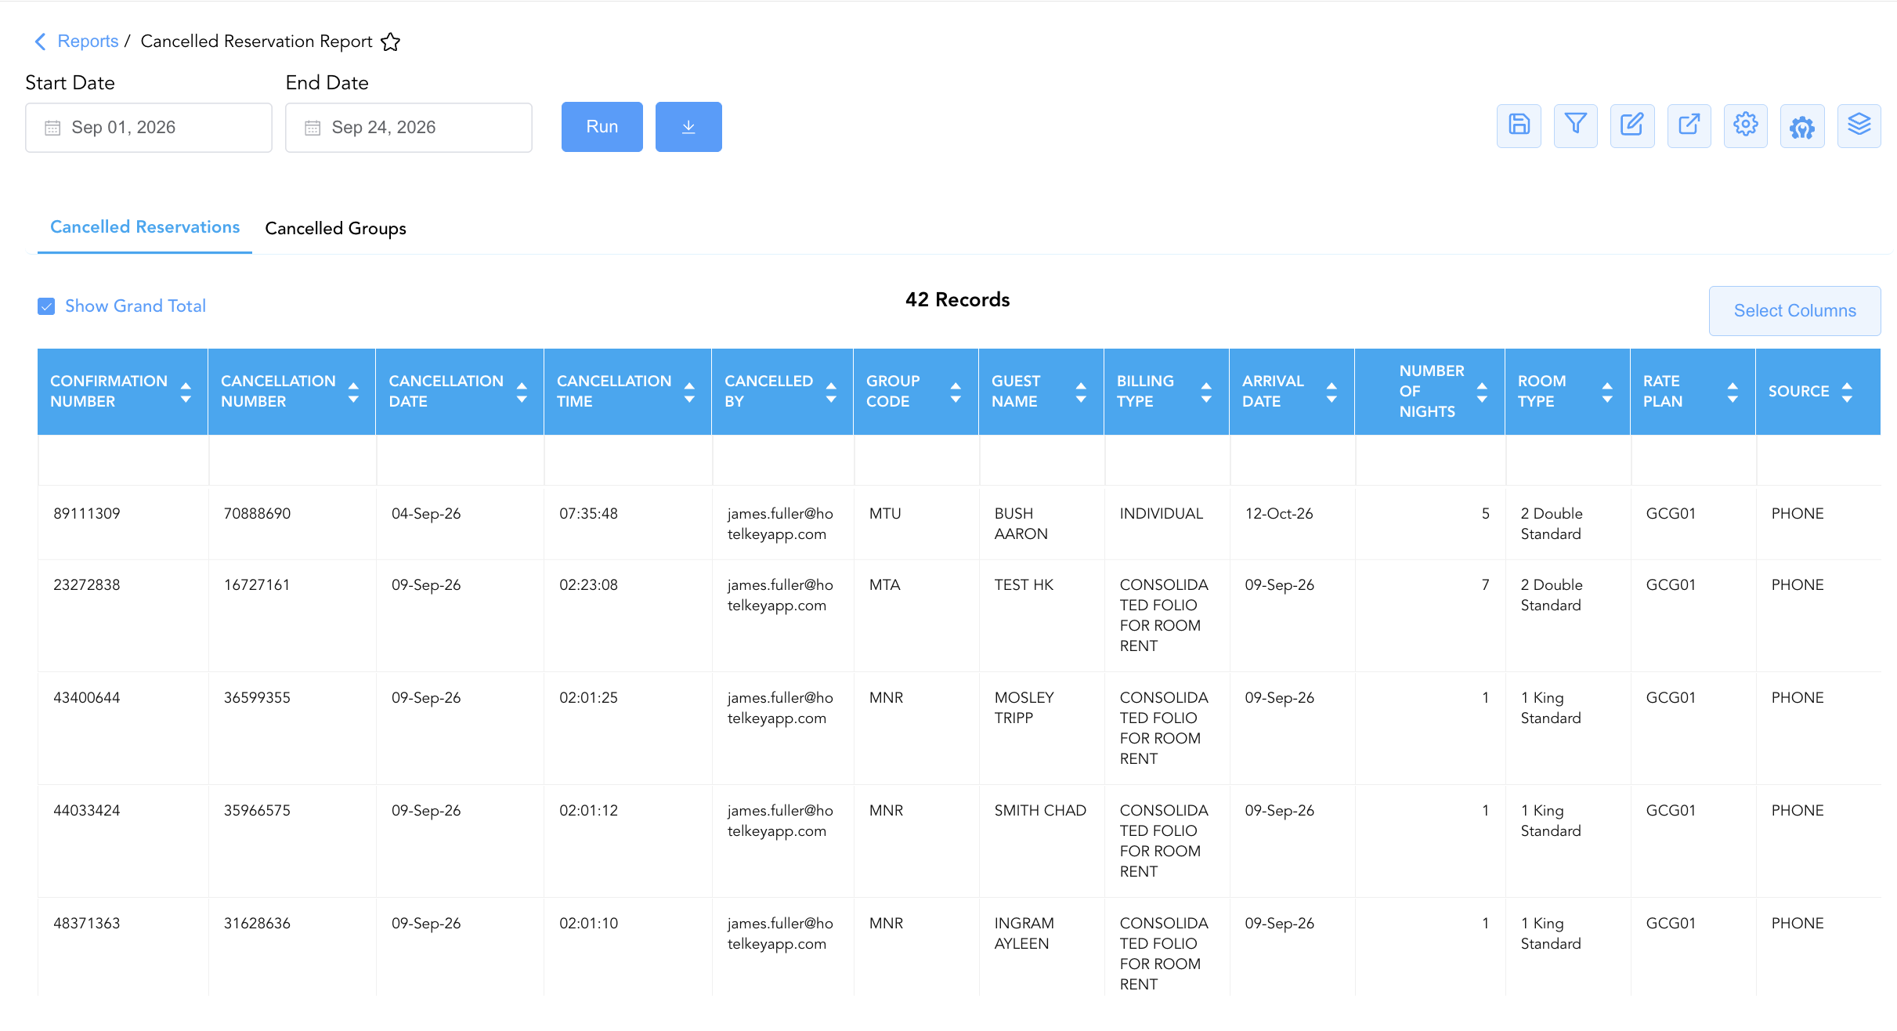Viewport: 1897px width, 1031px height.
Task: Click the solid gear configuration icon
Action: 1802,125
